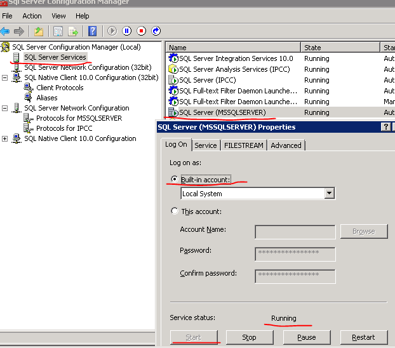Click the SQL Server Analysis Services cube icon
The width and height of the screenshot is (395, 348).
point(173,69)
